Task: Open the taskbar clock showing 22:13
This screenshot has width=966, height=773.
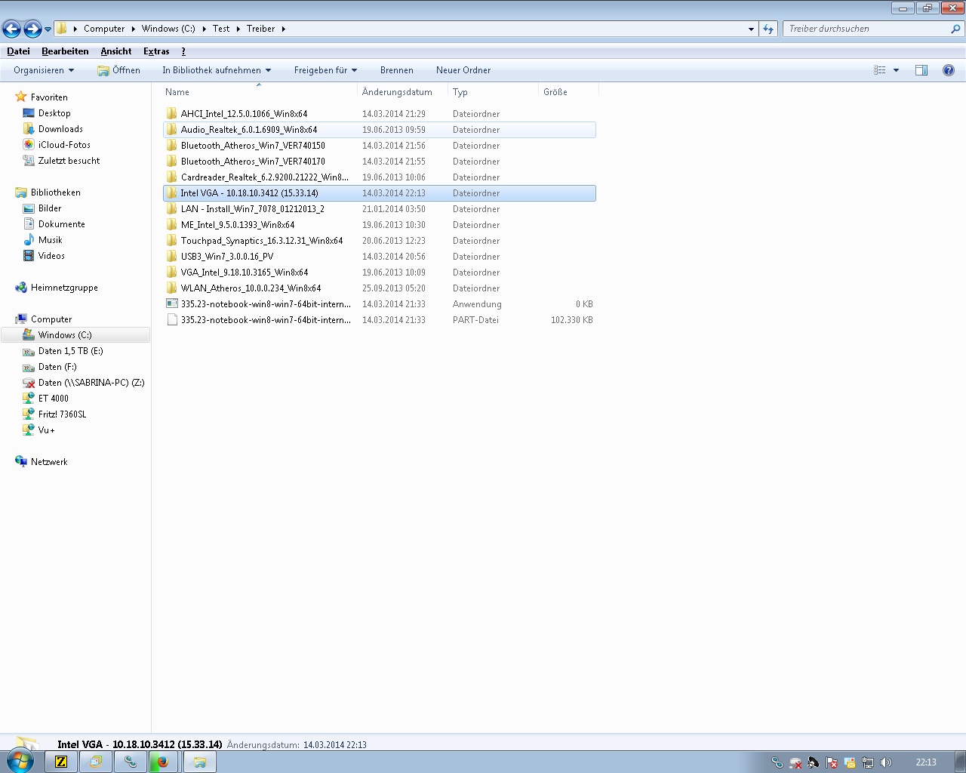Action: coord(926,762)
